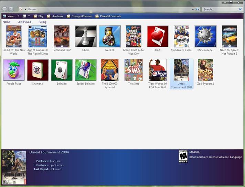The image size is (245, 187).
Task: Click the Games breadcrumb in address bar
Action: (x=32, y=9)
